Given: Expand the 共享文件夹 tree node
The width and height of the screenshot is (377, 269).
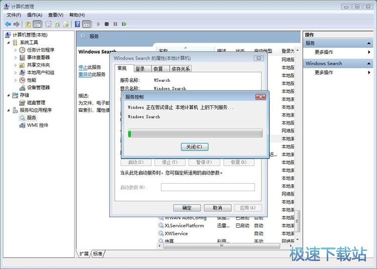Looking at the screenshot, I should (16, 65).
